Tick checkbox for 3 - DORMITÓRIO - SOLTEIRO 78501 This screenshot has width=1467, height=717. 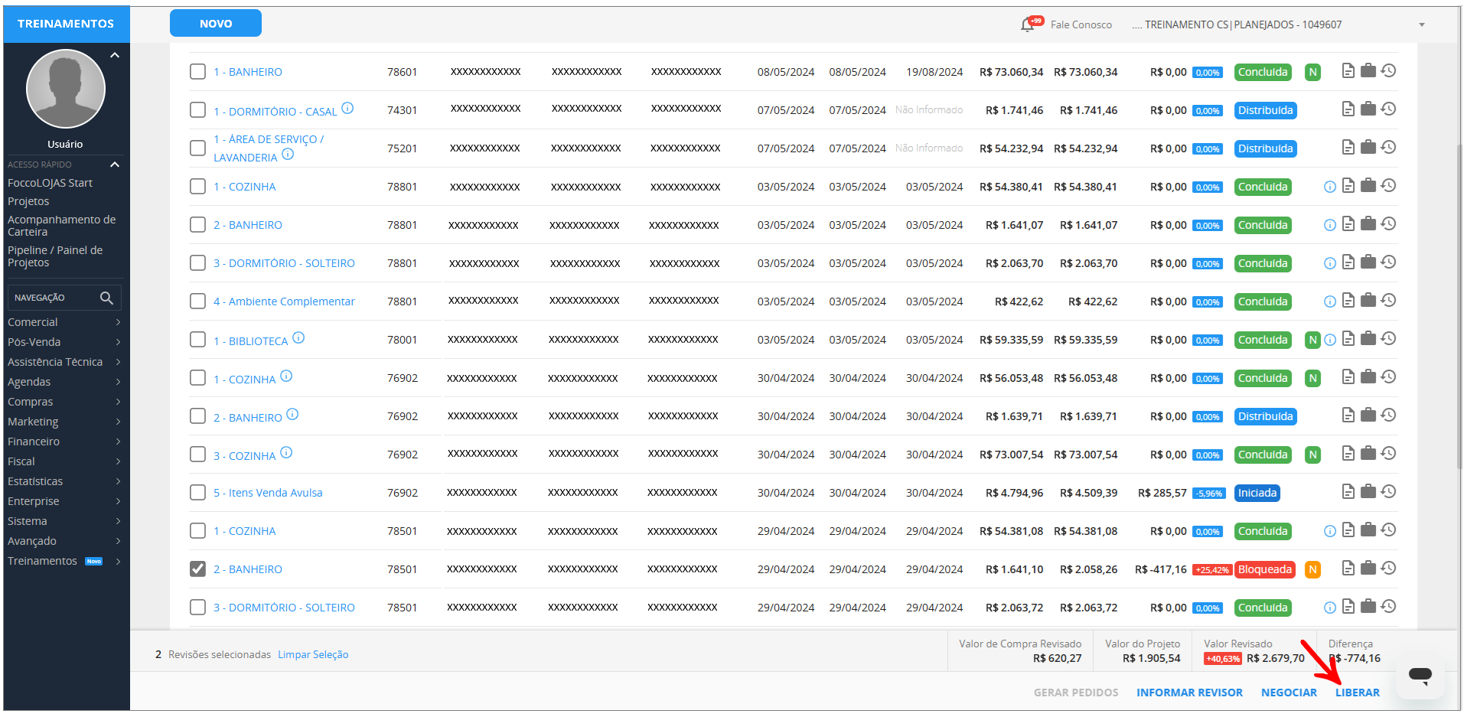(197, 608)
